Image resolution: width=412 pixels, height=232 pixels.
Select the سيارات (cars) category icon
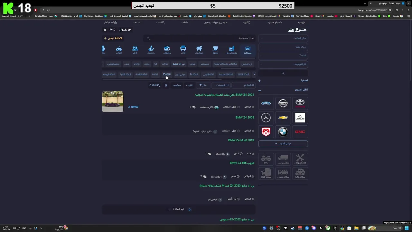[x=247, y=50]
